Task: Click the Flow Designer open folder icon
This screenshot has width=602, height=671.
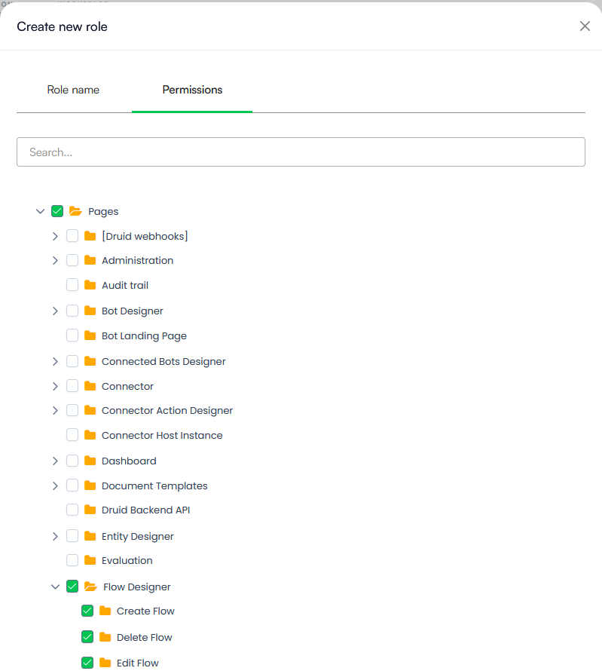Action: (x=90, y=587)
